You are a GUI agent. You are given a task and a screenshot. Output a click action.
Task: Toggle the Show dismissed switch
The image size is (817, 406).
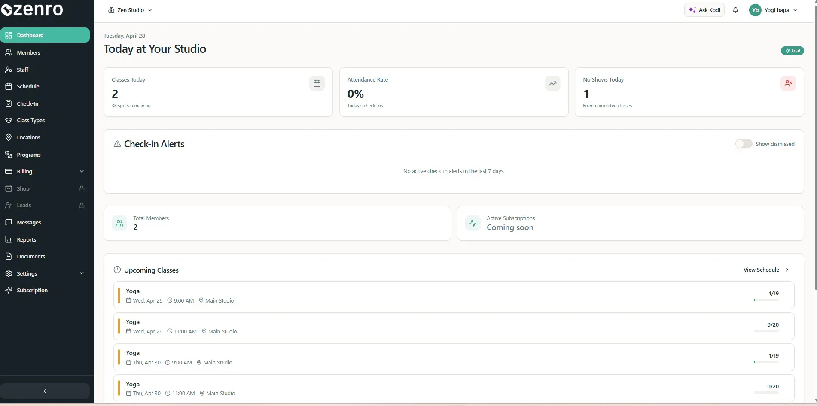click(x=744, y=144)
